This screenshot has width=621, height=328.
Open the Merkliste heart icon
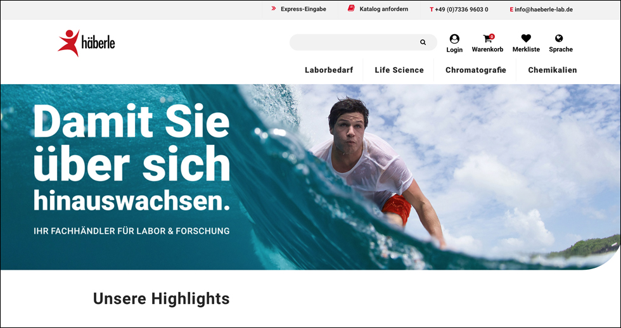[x=526, y=39]
